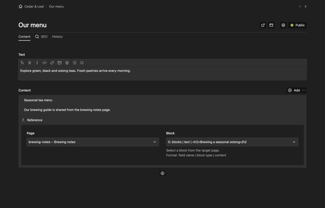Switch to the Content tab
Image resolution: width=325 pixels, height=208 pixels.
(x=24, y=37)
